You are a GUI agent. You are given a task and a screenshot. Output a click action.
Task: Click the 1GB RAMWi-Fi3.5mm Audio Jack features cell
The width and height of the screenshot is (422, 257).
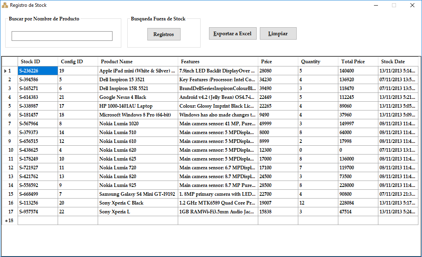coord(218,212)
